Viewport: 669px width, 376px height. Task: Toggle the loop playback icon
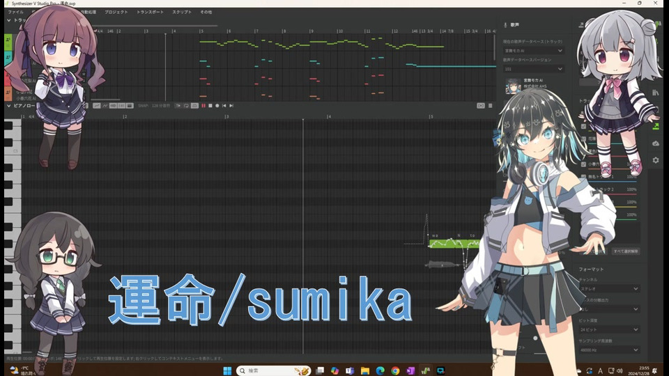click(187, 105)
